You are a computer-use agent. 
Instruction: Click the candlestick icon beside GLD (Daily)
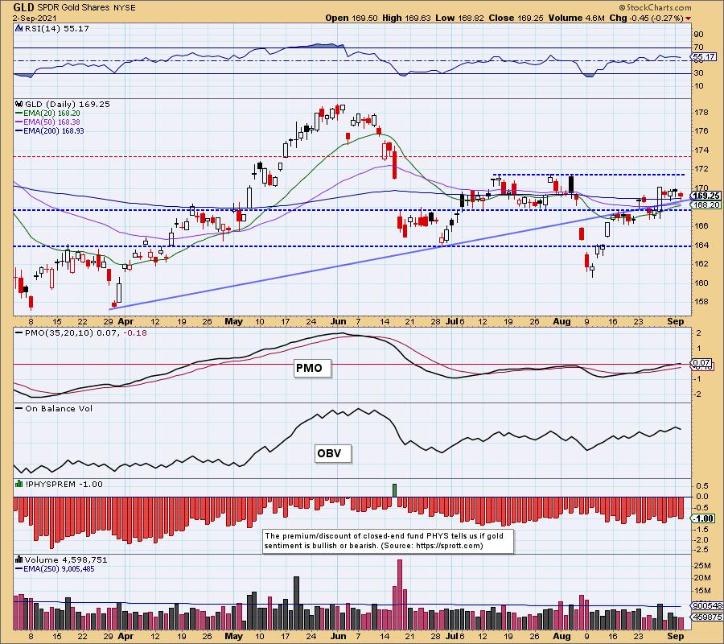[x=19, y=105]
